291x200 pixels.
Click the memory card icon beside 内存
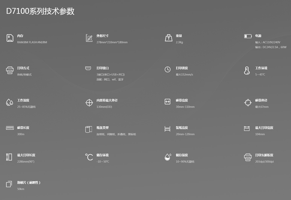[10, 38]
